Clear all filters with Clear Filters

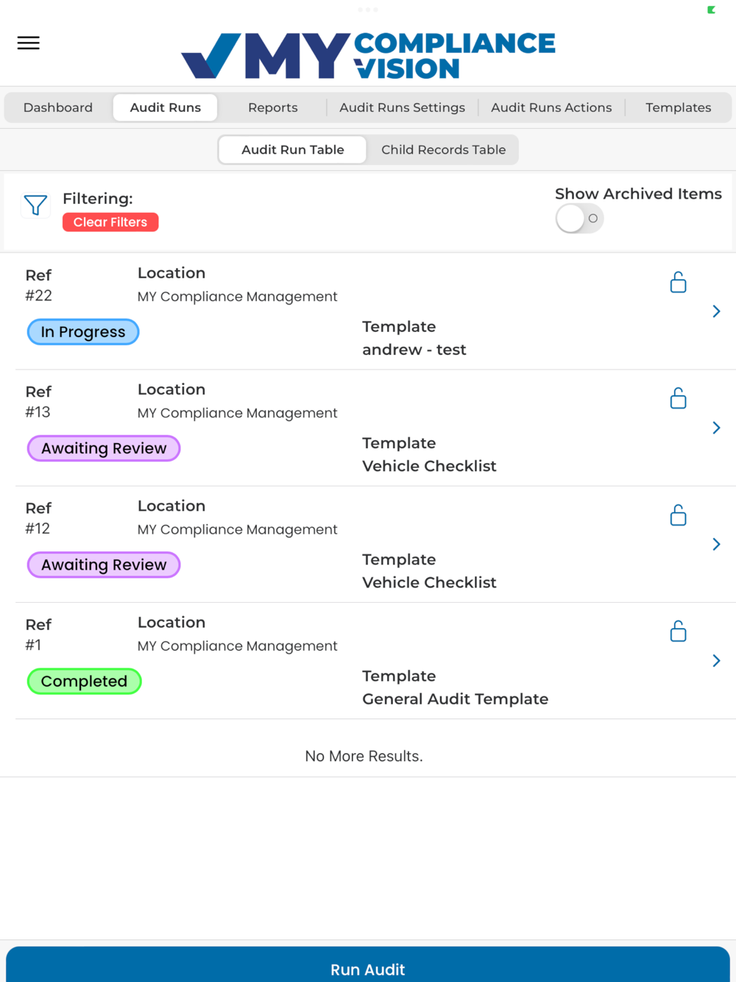(110, 222)
